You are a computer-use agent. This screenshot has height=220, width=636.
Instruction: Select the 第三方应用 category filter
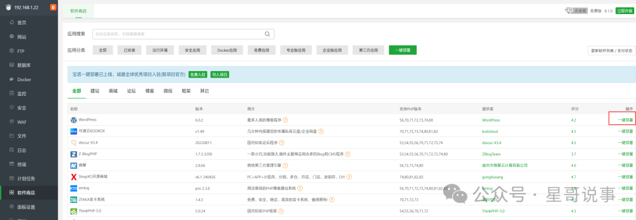pos(368,50)
